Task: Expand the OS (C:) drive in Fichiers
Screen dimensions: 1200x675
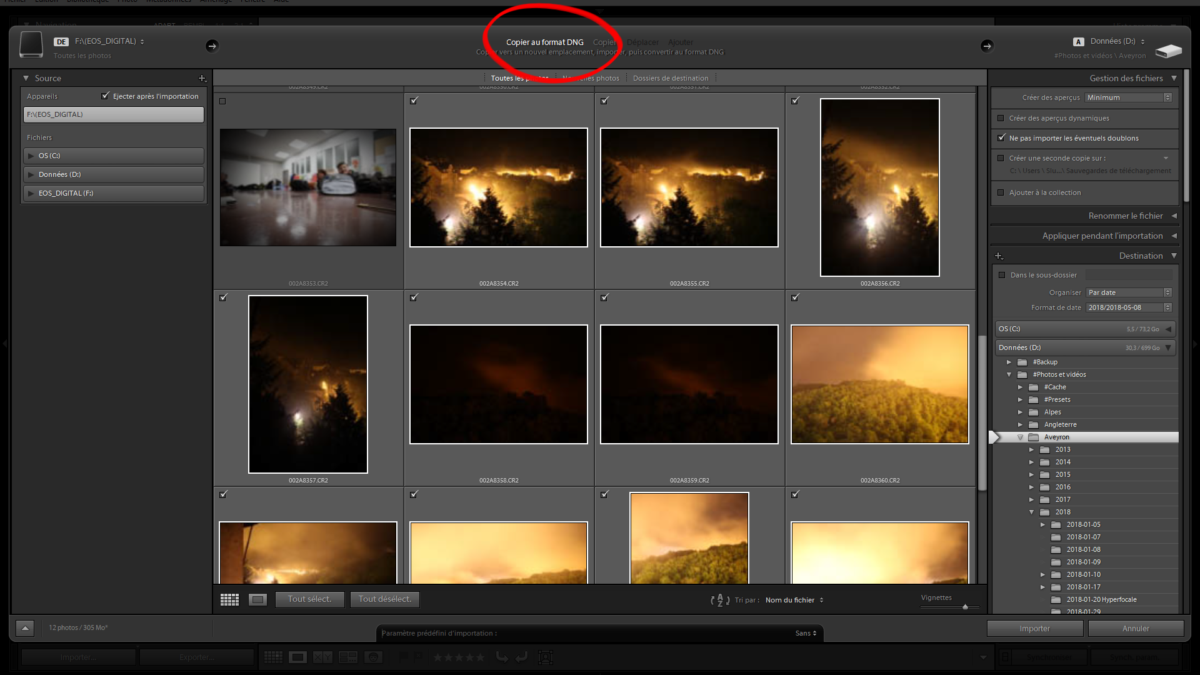Action: [x=31, y=156]
